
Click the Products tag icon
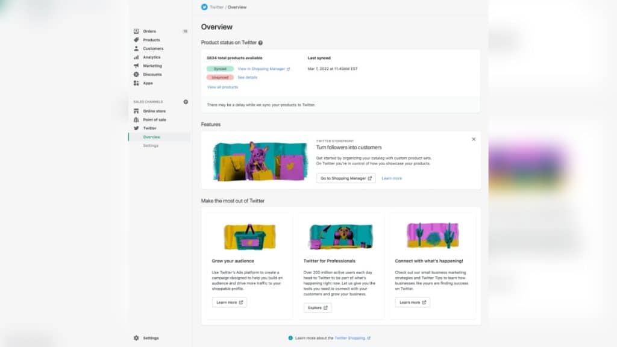(136, 40)
